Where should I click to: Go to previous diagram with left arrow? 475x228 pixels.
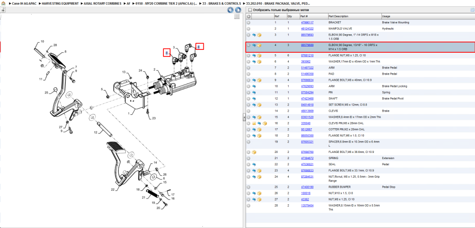coord(230,10)
